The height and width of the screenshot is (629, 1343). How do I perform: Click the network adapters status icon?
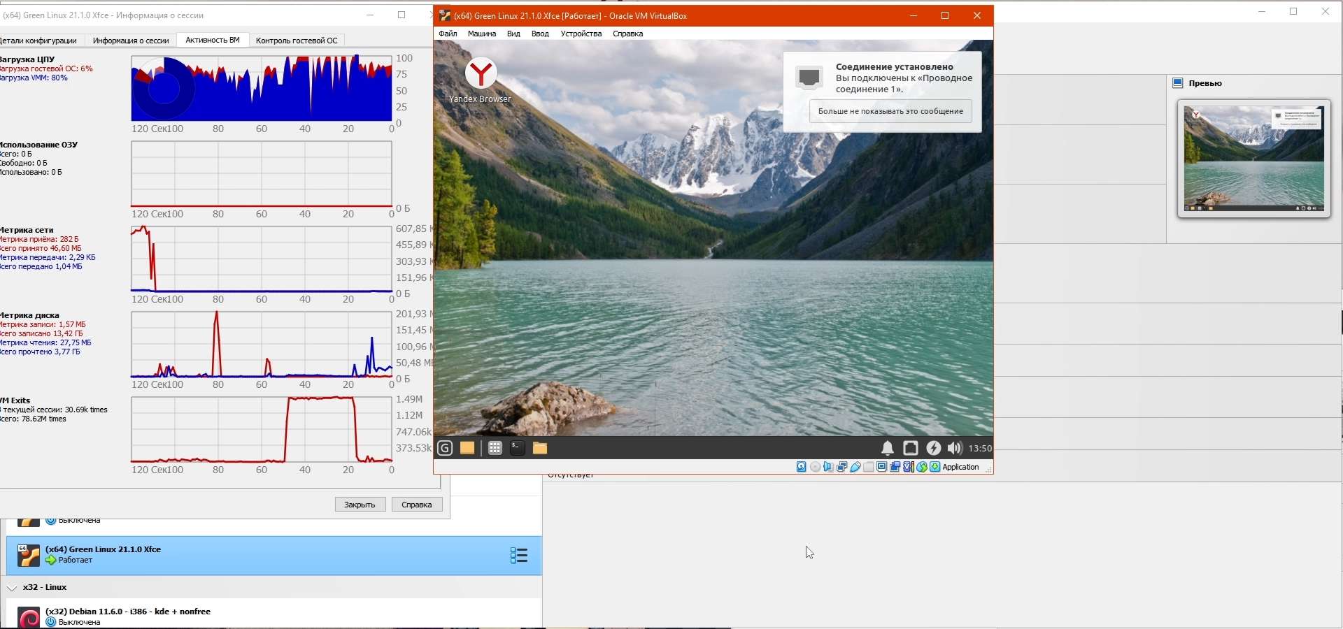[x=842, y=467]
